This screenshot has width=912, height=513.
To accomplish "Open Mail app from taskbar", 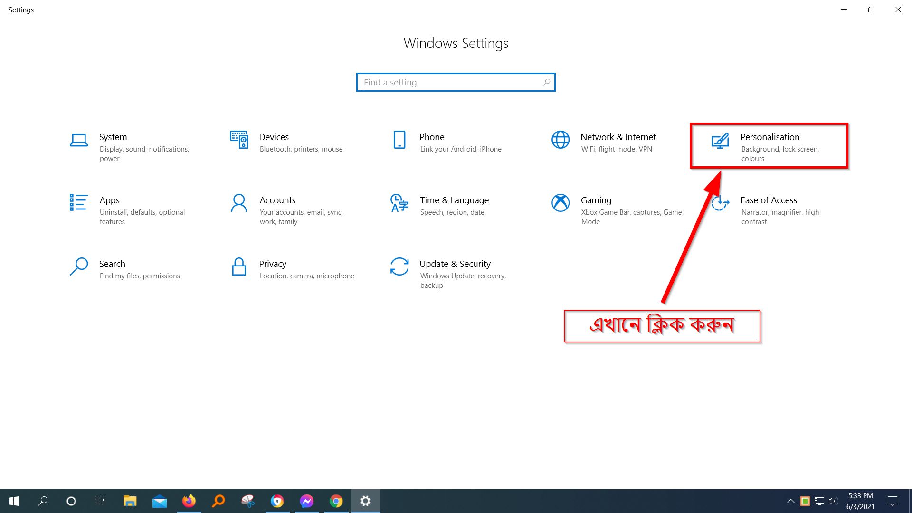I will (159, 501).
